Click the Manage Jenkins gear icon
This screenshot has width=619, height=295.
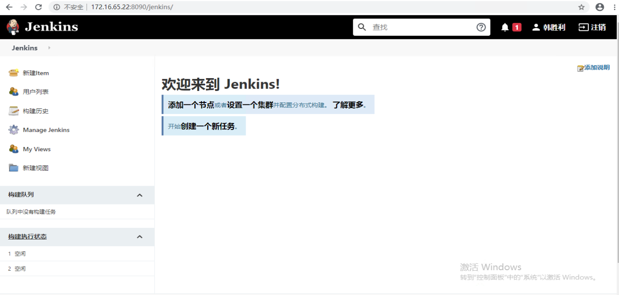[x=14, y=130]
